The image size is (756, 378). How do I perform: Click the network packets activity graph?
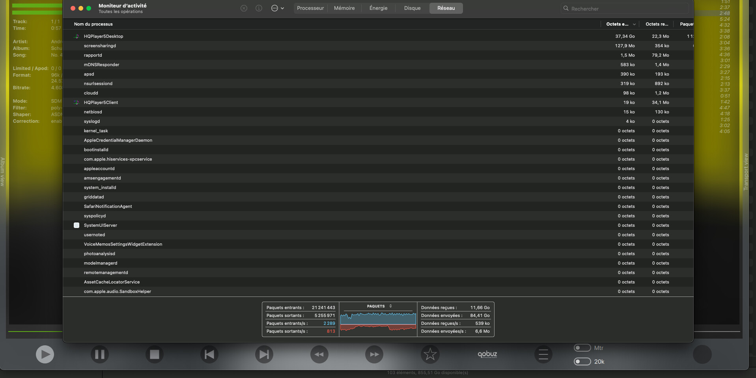pos(378,322)
